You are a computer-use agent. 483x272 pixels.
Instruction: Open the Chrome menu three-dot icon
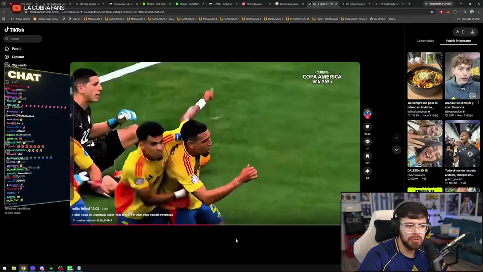(x=478, y=12)
